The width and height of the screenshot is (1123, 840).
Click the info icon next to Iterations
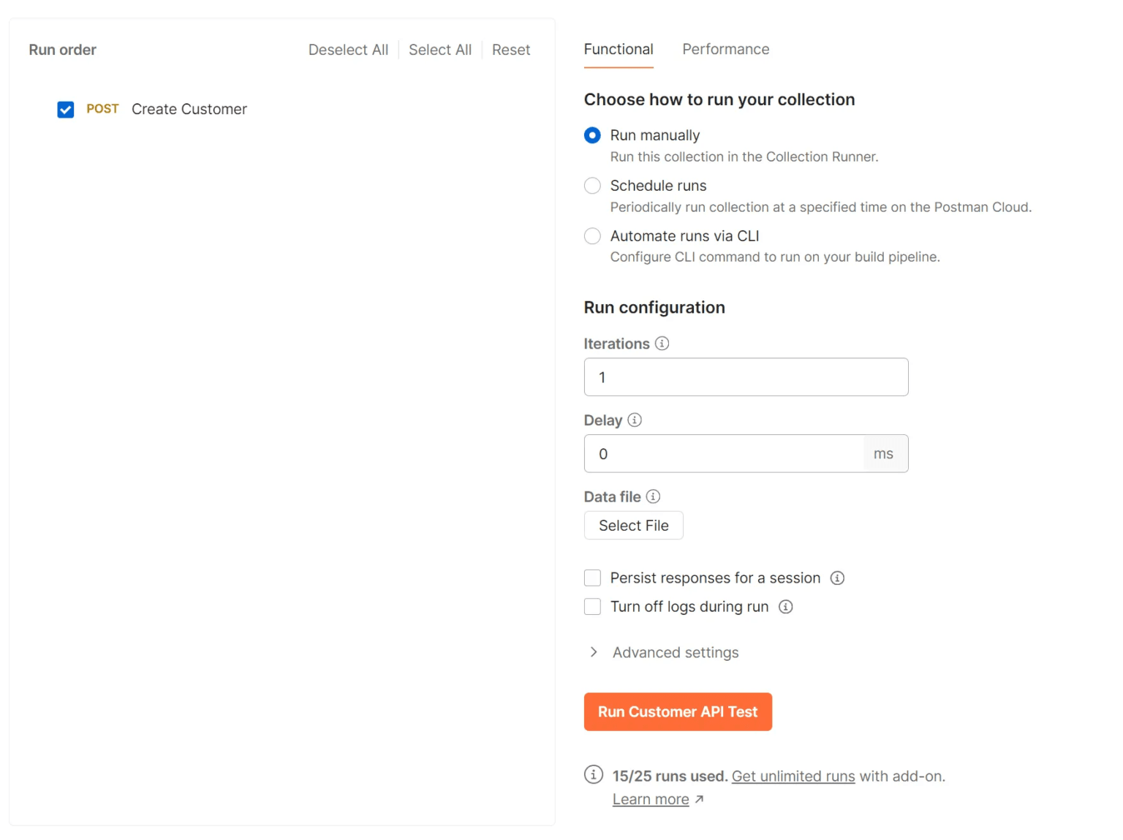(662, 344)
